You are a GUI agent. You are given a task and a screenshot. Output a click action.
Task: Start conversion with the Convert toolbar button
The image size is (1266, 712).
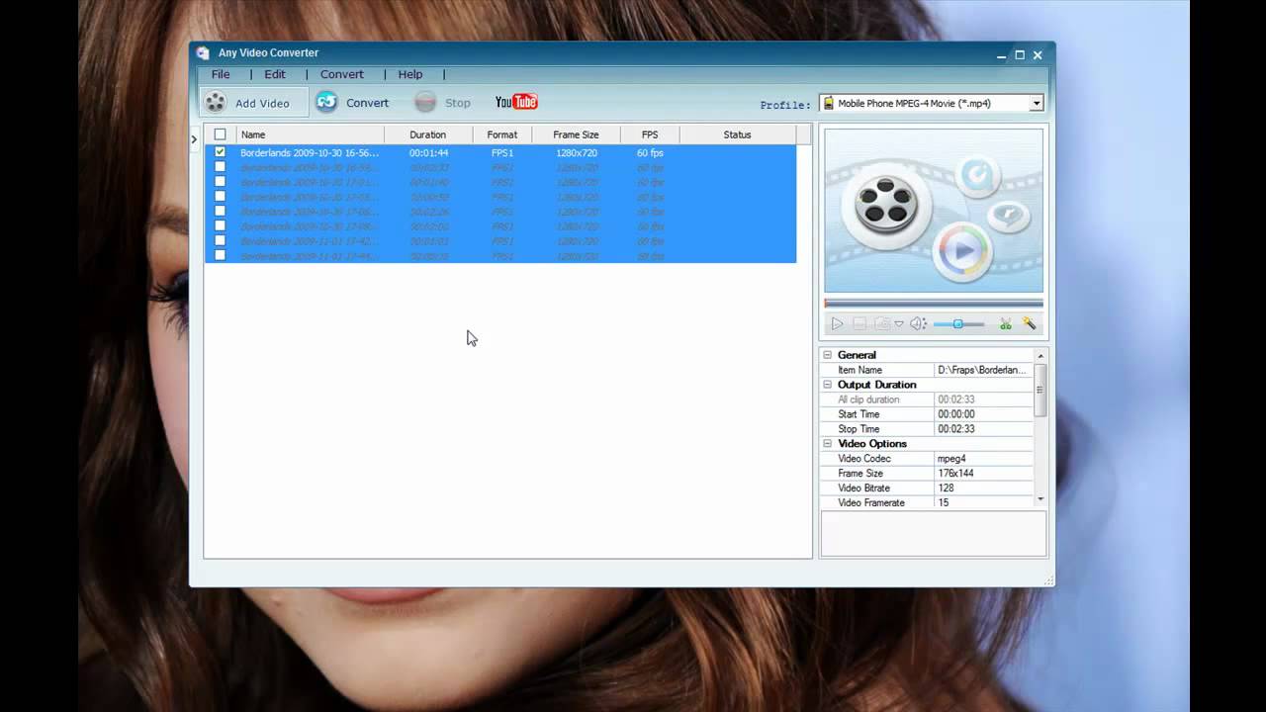[x=352, y=102]
